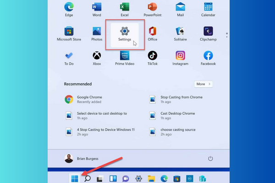Open the Facebook app
The height and width of the screenshot is (183, 275).
(208, 59)
